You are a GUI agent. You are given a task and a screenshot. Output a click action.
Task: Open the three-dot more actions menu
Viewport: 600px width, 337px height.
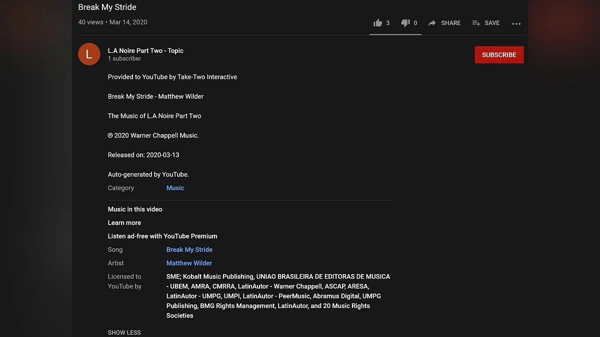point(516,23)
